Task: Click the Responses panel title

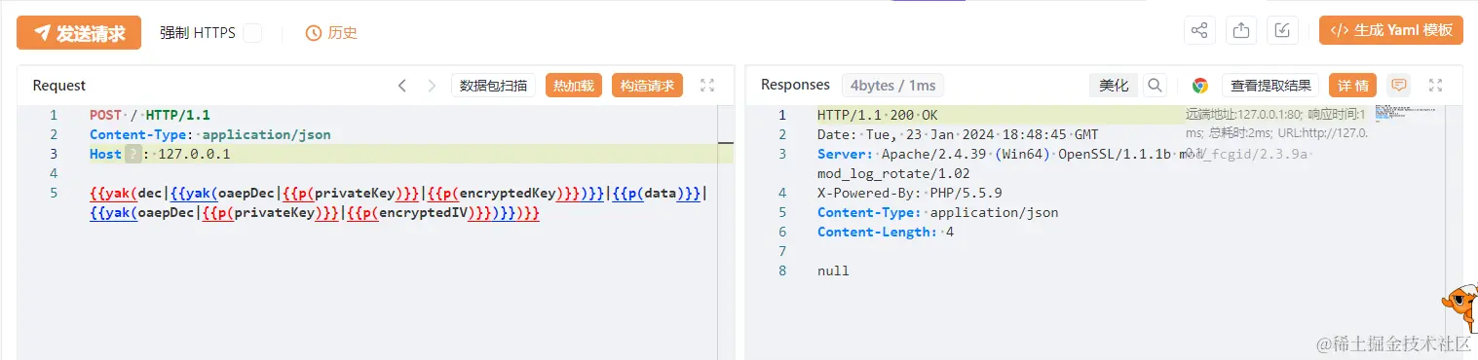Action: click(795, 86)
